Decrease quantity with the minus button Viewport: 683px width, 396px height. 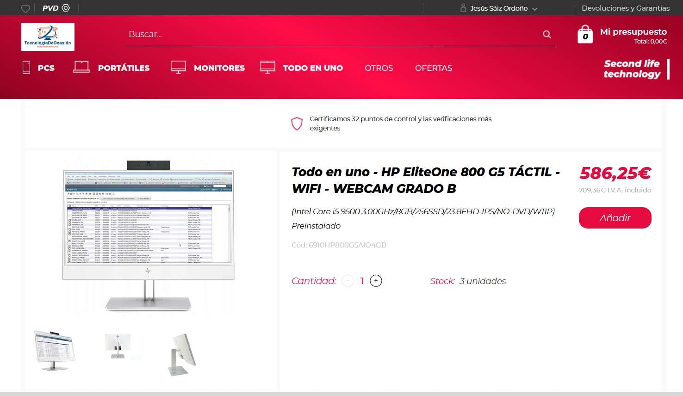click(x=348, y=281)
